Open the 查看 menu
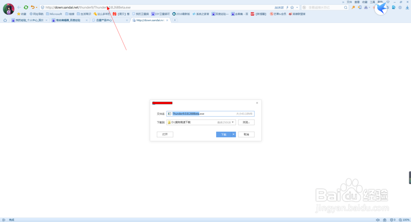 tap(357, 2)
